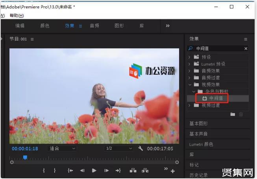Image resolution: width=257 pixels, height=179 pixels.
Task: Go to the Out point
Action: [118, 171]
